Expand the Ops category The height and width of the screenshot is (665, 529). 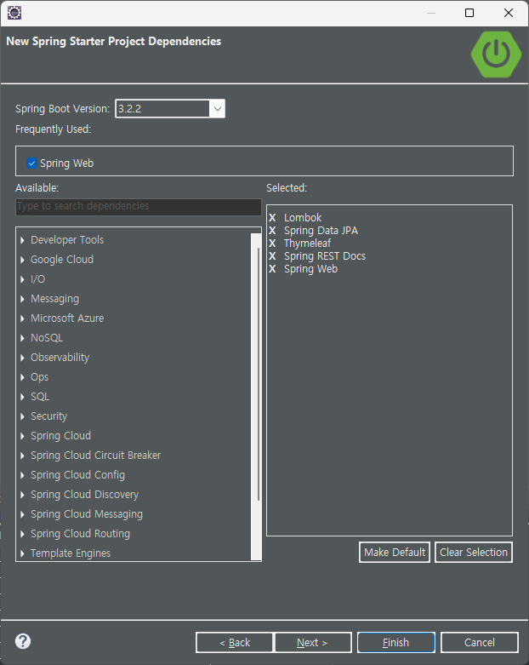(x=22, y=377)
